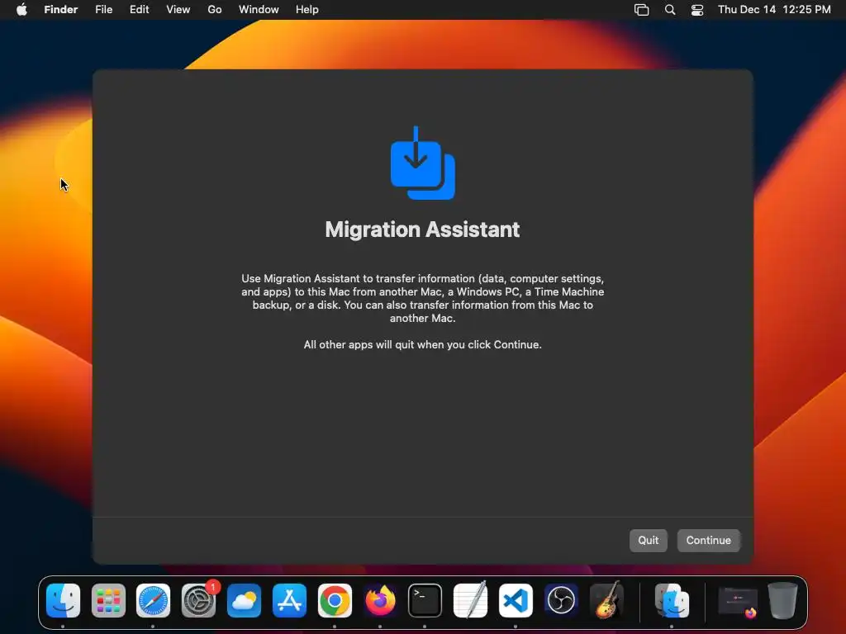This screenshot has height=634, width=846.
Task: Launch Safari from the Dock
Action: tap(153, 601)
